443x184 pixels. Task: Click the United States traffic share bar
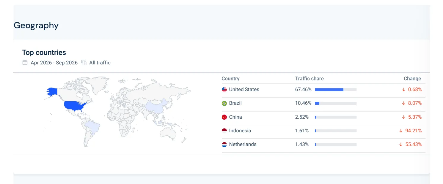[336, 90]
